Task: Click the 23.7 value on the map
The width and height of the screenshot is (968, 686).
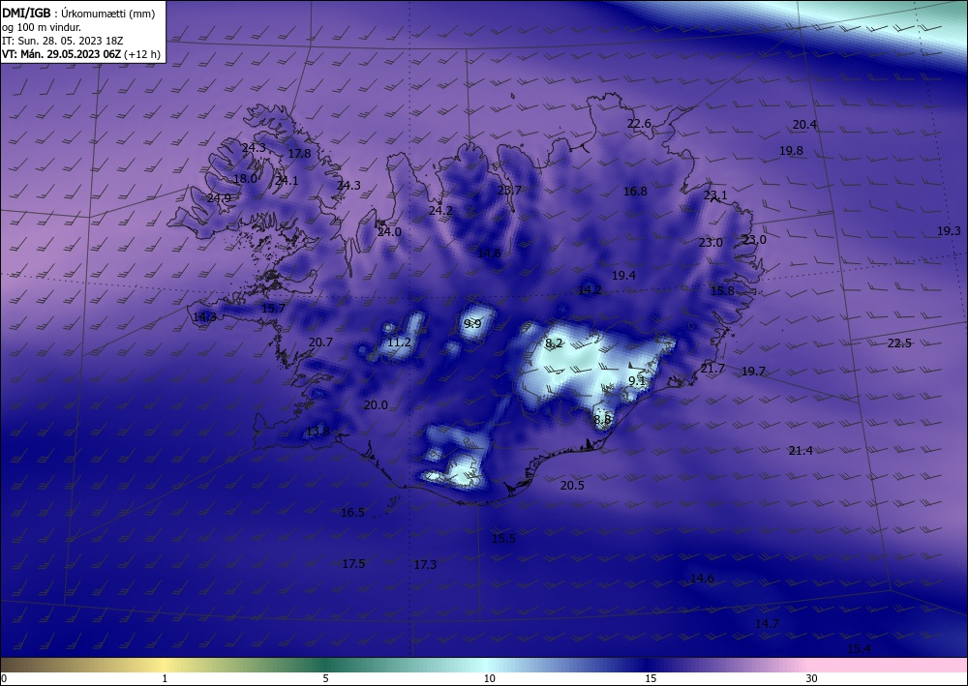Action: tap(509, 191)
